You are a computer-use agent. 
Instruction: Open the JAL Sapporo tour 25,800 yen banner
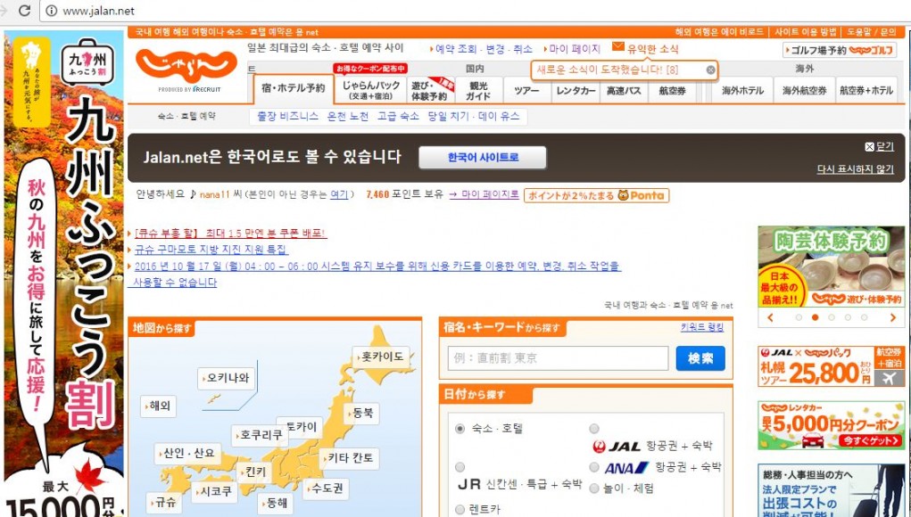(x=832, y=366)
